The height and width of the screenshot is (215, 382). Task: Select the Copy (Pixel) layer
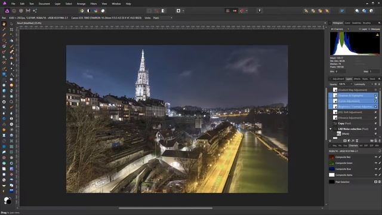(x=353, y=124)
